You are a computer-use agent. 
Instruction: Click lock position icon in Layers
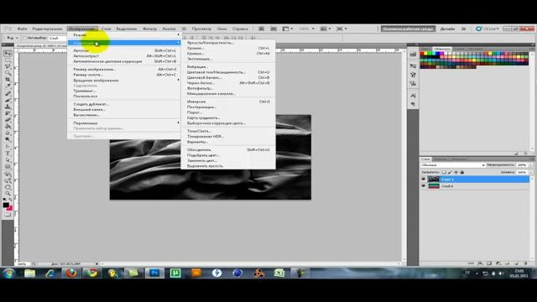click(456, 172)
